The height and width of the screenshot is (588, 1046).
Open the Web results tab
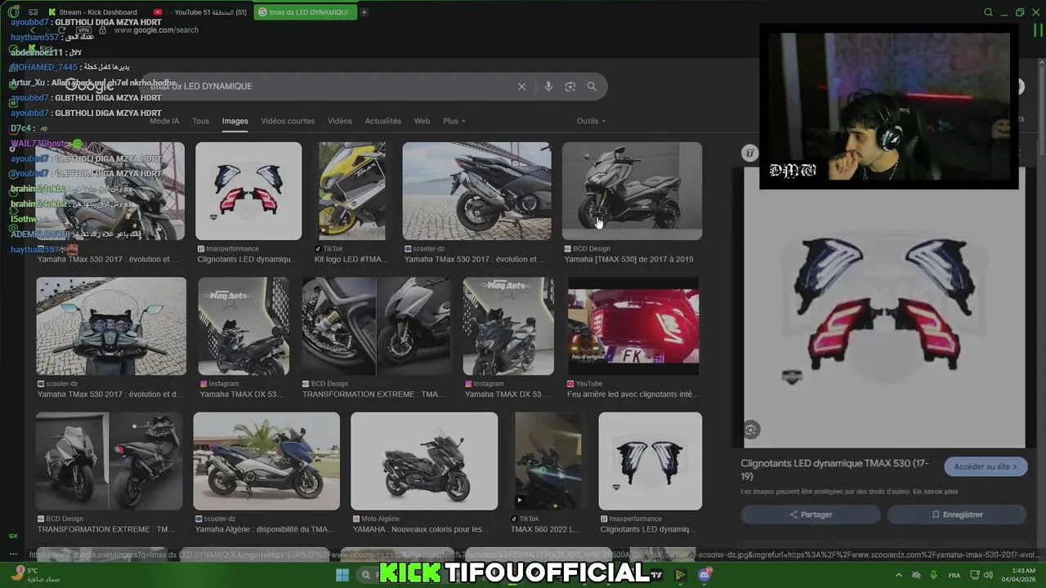tap(422, 121)
